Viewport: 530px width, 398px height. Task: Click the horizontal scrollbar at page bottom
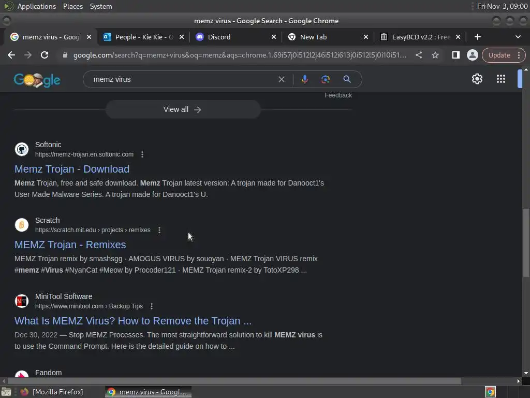(x=234, y=381)
